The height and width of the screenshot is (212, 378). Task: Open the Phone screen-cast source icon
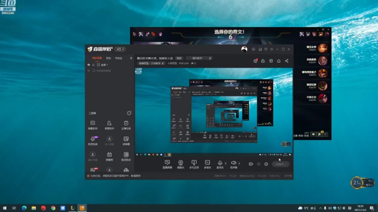[x=194, y=164]
